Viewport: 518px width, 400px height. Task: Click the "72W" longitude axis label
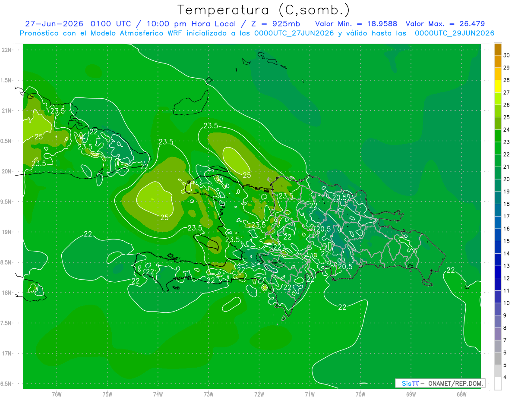point(259,394)
